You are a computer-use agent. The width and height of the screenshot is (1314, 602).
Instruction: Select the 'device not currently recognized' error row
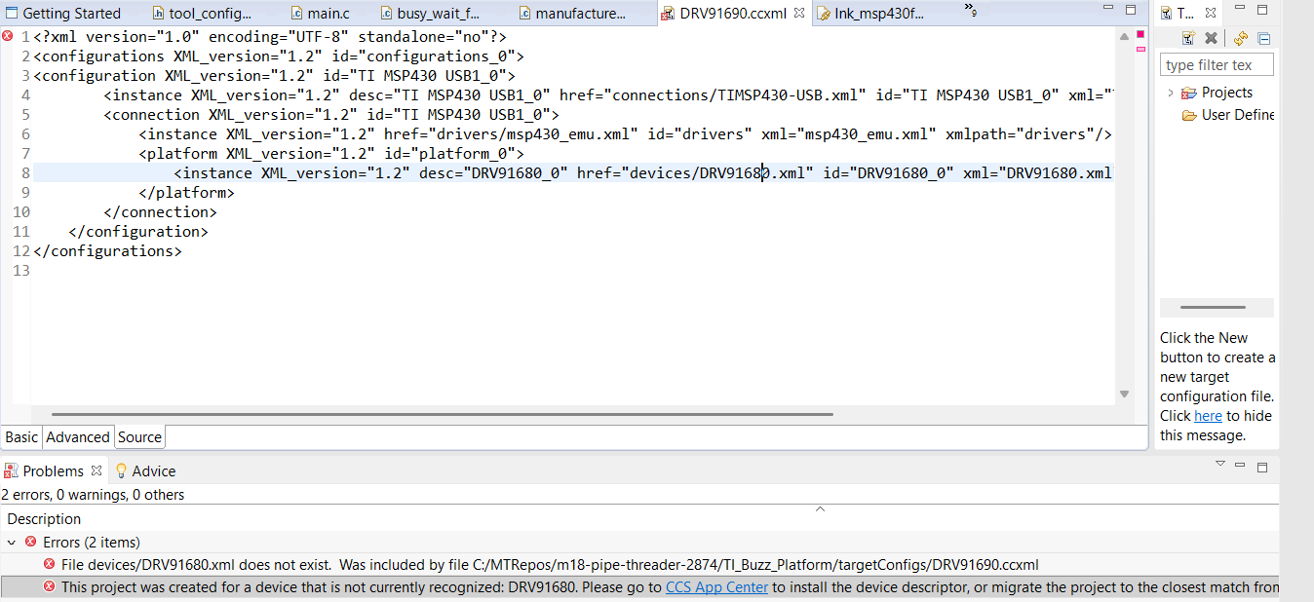pyautogui.click(x=639, y=587)
